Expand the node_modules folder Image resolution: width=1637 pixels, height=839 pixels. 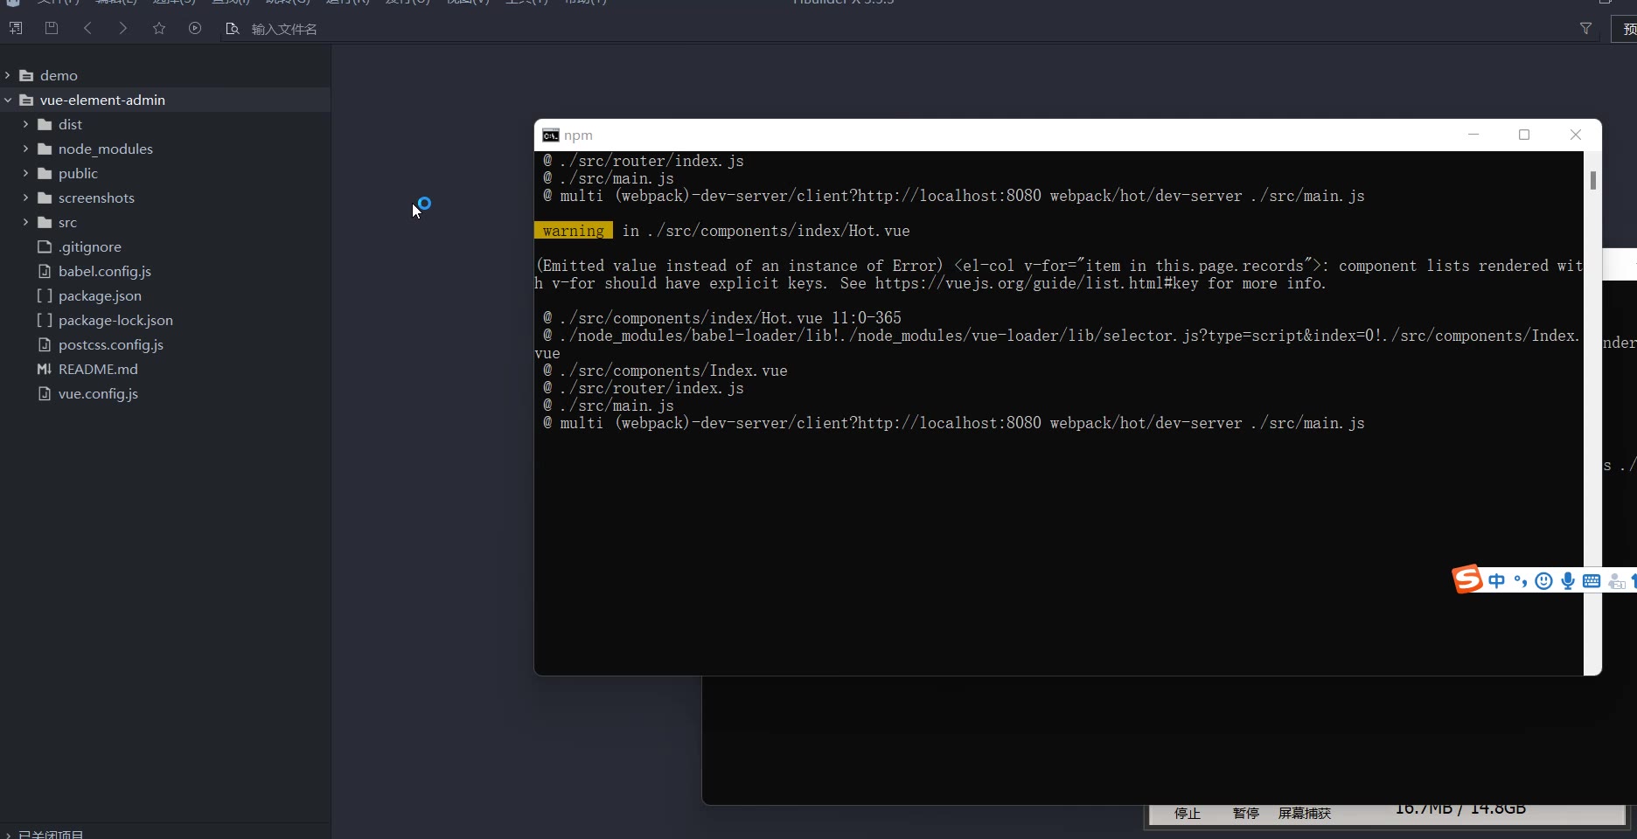point(25,149)
